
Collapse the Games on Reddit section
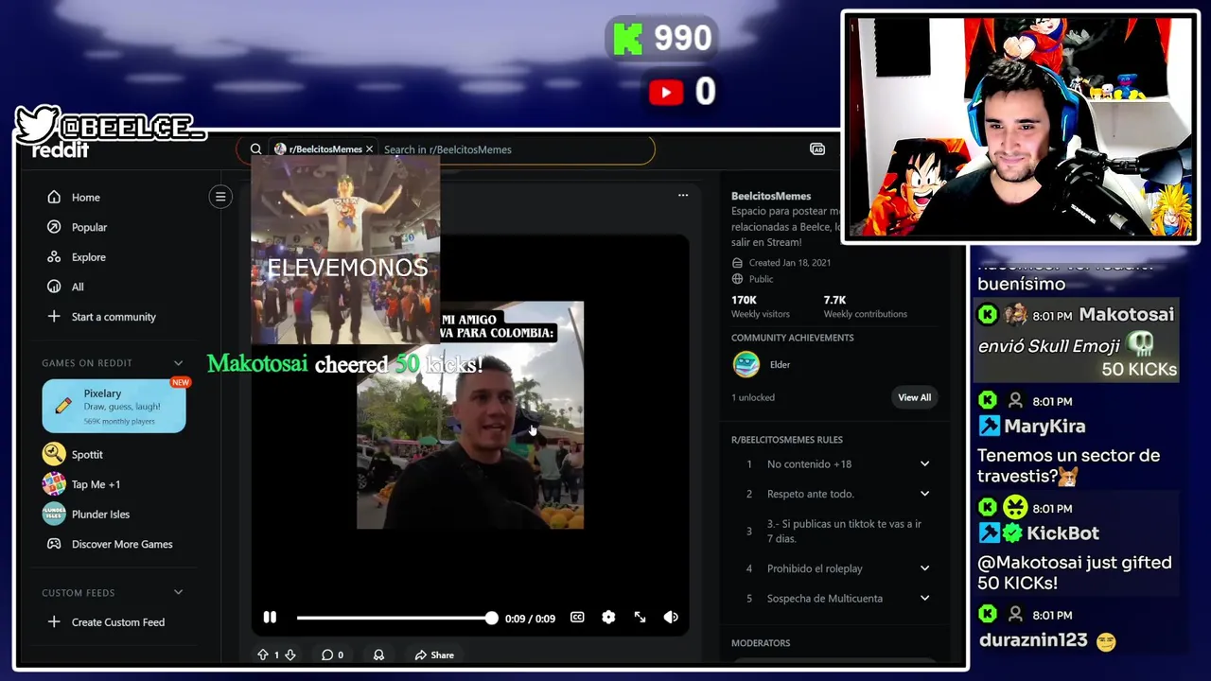pyautogui.click(x=178, y=363)
